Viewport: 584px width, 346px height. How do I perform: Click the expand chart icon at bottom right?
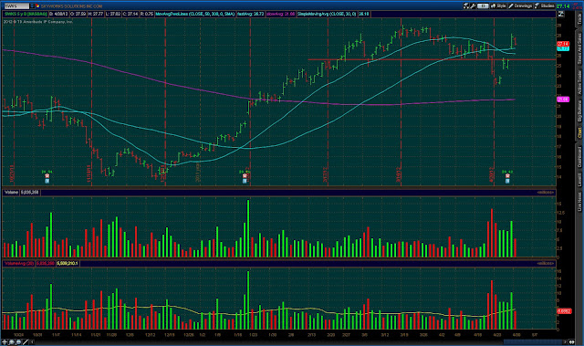[x=572, y=342]
